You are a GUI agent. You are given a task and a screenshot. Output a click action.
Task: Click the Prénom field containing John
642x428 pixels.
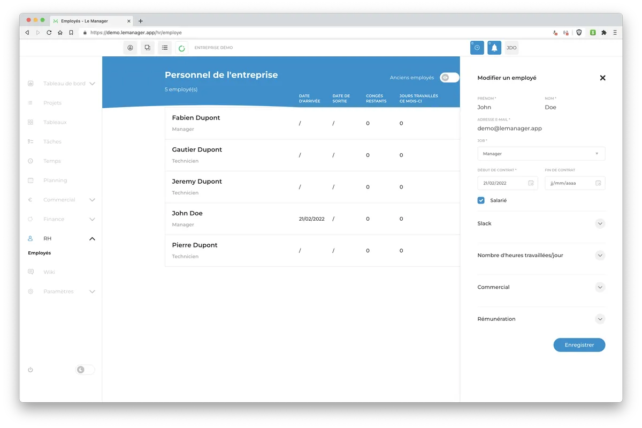click(508, 107)
